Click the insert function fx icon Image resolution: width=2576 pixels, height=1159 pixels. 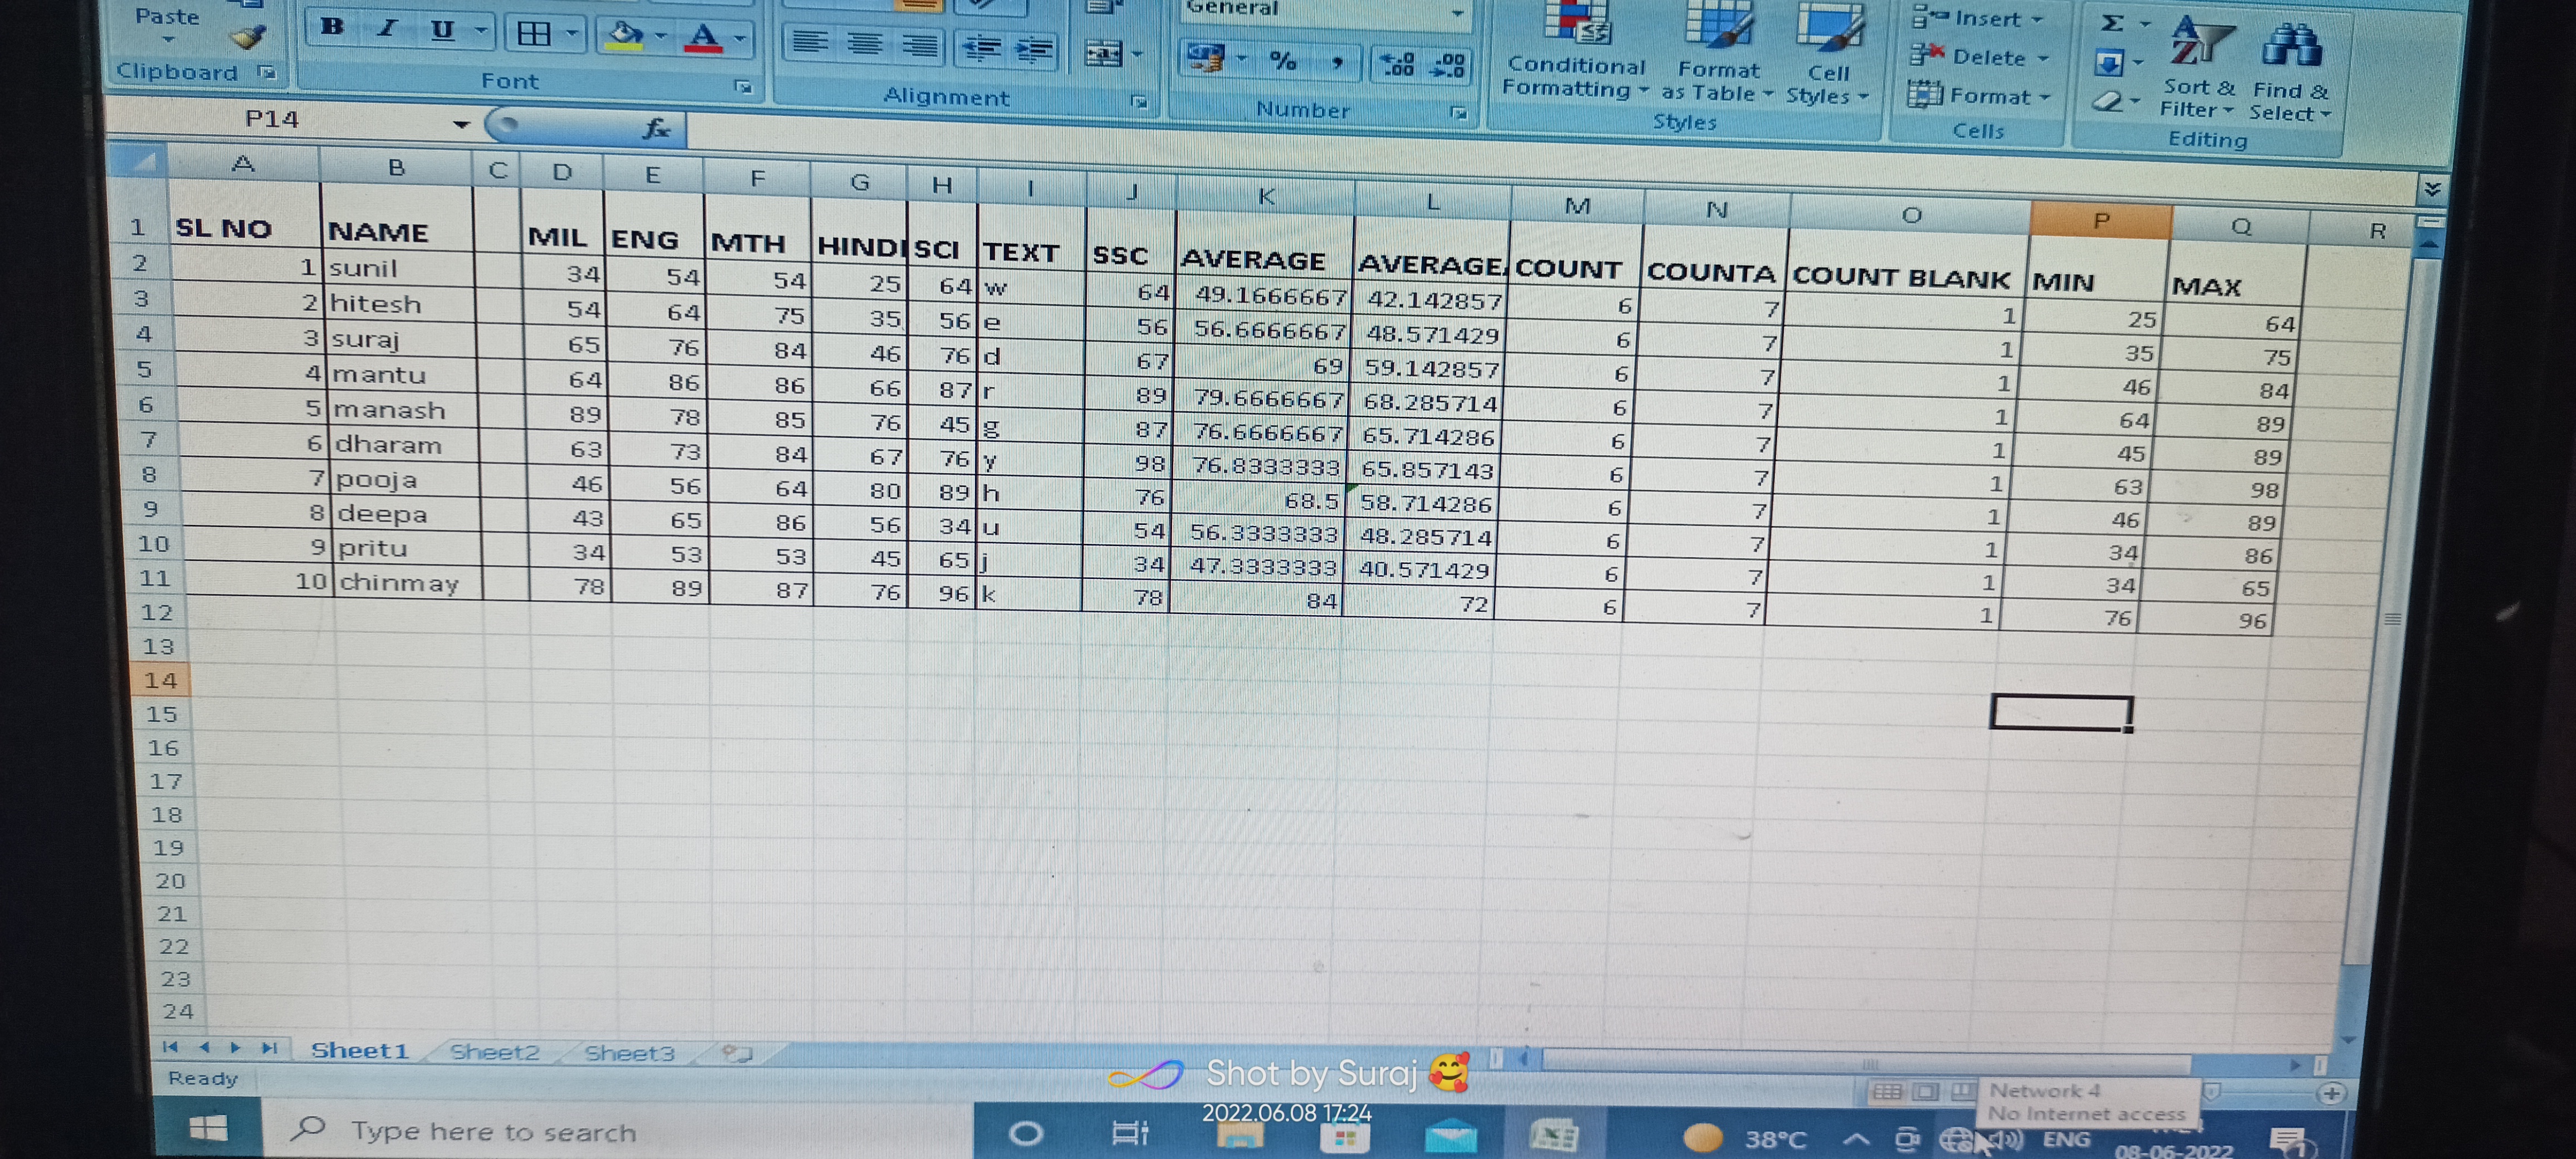click(x=656, y=128)
